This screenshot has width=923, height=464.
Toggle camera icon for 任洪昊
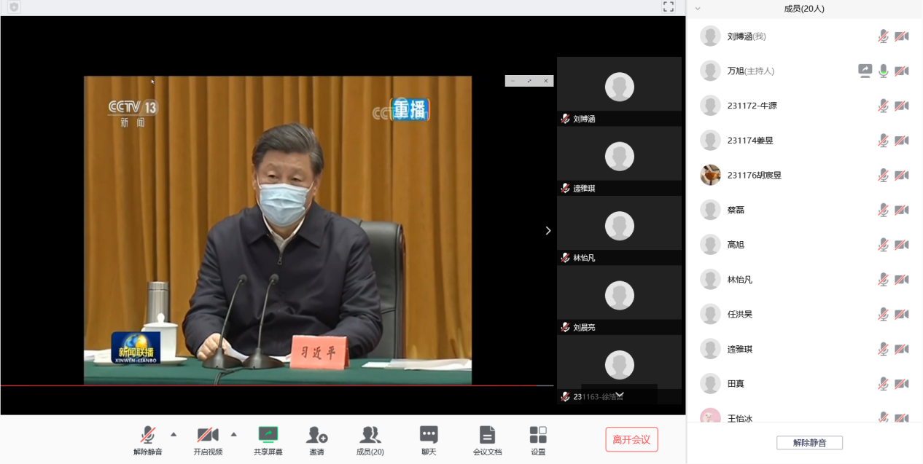901,314
